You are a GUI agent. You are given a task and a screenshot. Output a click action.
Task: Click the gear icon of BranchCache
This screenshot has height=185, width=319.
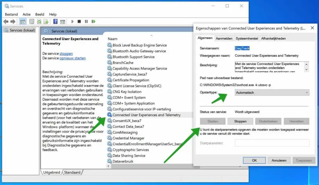tap(110, 62)
